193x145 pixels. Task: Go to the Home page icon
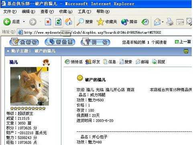(69, 22)
